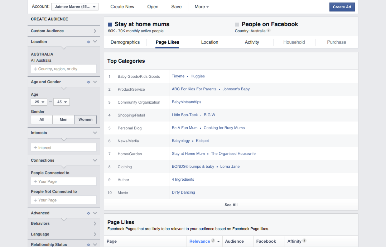Open the BIG W link
The width and height of the screenshot is (386, 247).
209,115
